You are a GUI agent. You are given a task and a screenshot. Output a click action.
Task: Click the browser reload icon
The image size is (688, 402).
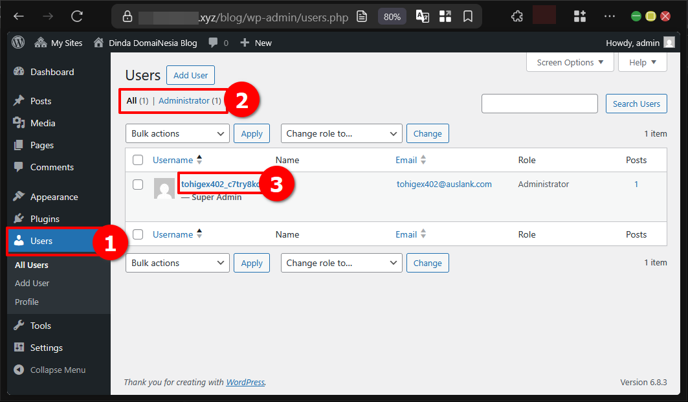point(77,16)
